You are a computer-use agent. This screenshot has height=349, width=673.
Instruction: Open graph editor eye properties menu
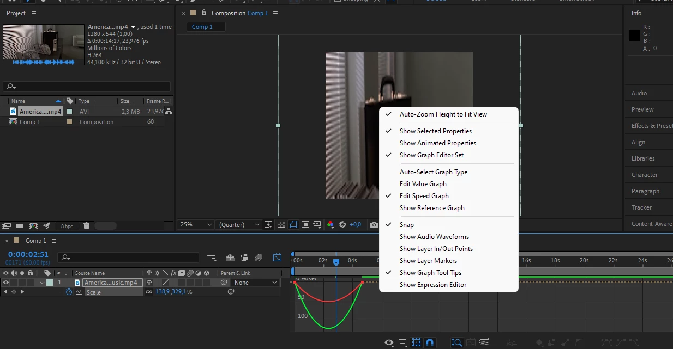(x=389, y=342)
